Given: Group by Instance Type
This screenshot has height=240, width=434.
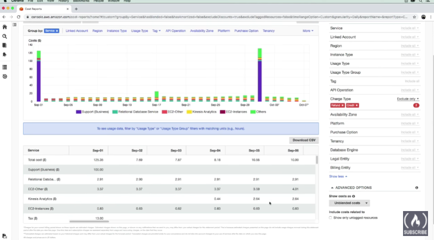Looking at the screenshot, I should [116, 31].
